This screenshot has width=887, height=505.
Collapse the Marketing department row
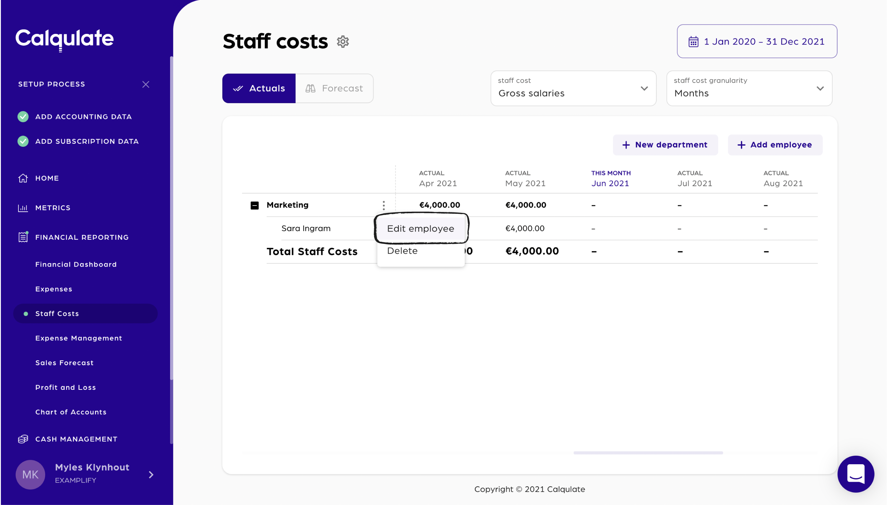[x=255, y=205]
